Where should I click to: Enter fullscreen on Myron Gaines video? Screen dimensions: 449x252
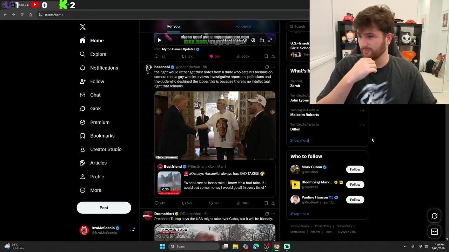point(270,40)
